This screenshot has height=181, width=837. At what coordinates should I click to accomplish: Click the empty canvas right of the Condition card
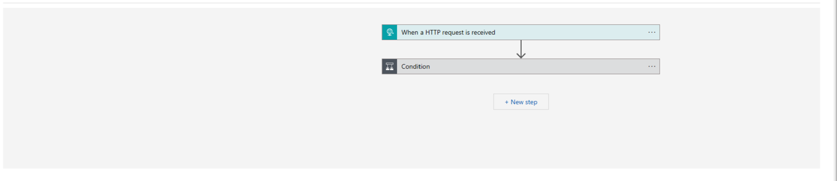point(740,67)
